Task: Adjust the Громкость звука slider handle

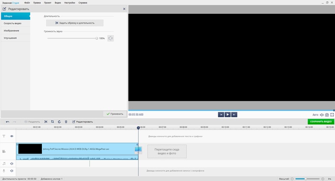Action: 97,38
